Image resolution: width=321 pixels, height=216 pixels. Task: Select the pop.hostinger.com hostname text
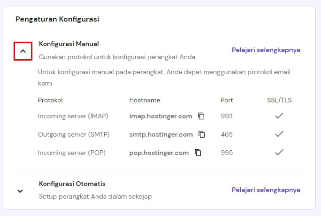[159, 153]
